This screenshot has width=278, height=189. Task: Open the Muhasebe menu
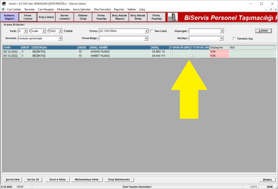(x=63, y=9)
